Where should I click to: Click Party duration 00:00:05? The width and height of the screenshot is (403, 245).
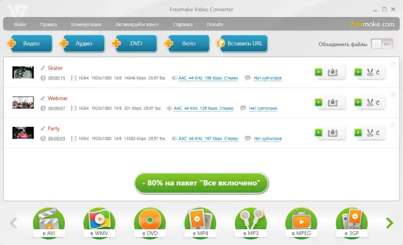pos(56,139)
